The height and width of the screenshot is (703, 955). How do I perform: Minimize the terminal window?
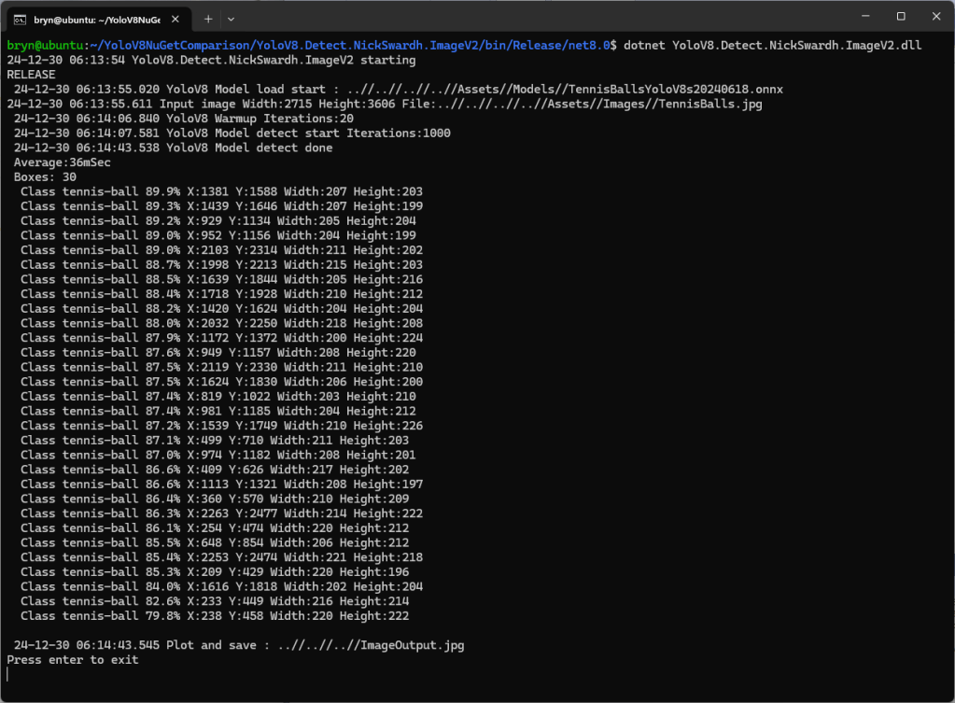pyautogui.click(x=860, y=17)
